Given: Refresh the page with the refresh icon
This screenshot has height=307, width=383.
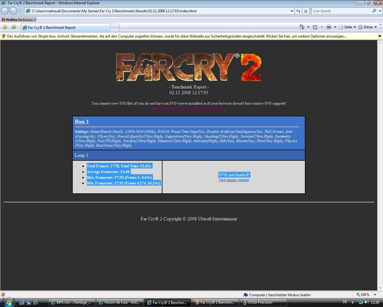Looking at the screenshot, I should [x=298, y=11].
